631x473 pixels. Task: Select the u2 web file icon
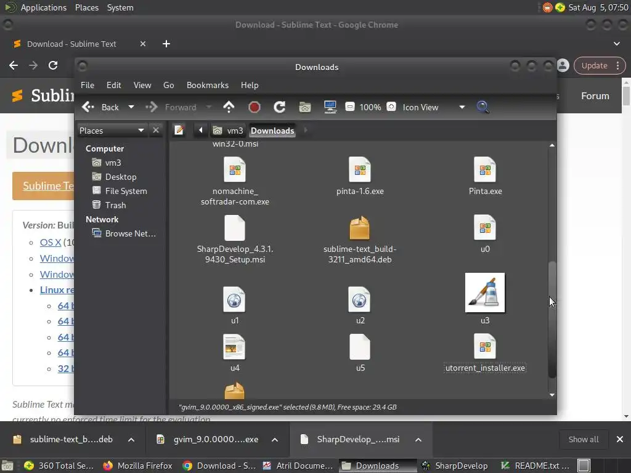coord(359,300)
